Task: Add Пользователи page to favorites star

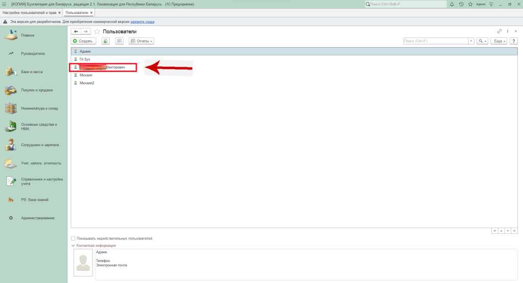Action: tap(97, 32)
